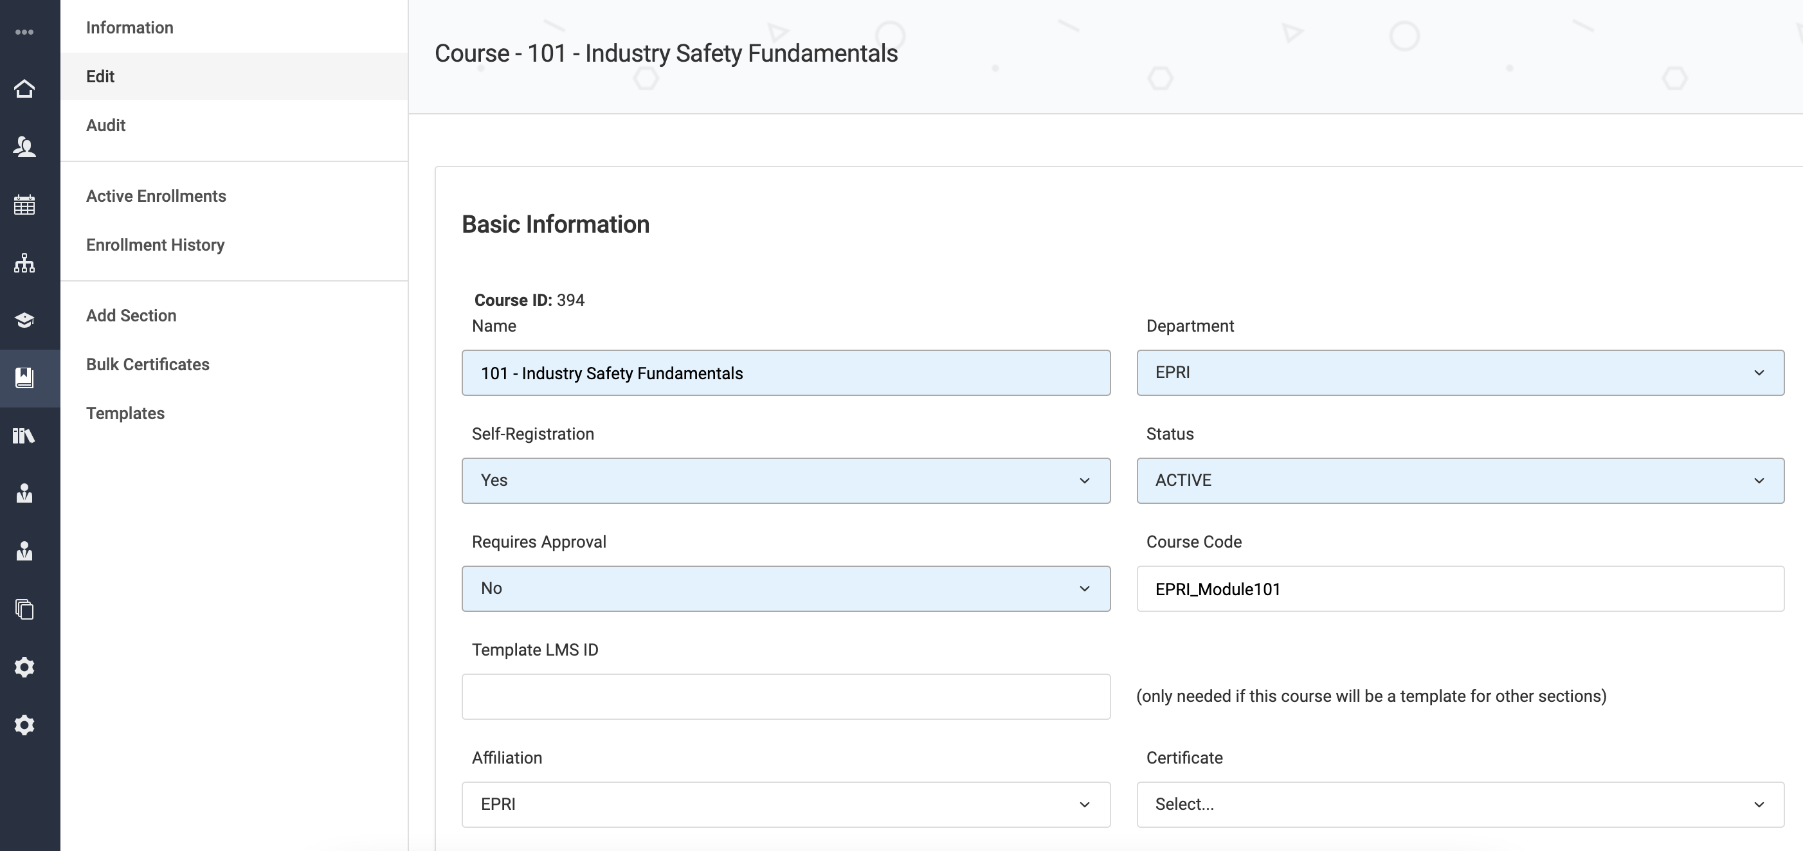
Task: Go to Active Enrollments link
Action: click(x=156, y=196)
